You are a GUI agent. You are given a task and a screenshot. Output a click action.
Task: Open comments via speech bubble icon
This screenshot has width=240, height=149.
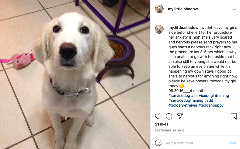click(x=169, y=116)
